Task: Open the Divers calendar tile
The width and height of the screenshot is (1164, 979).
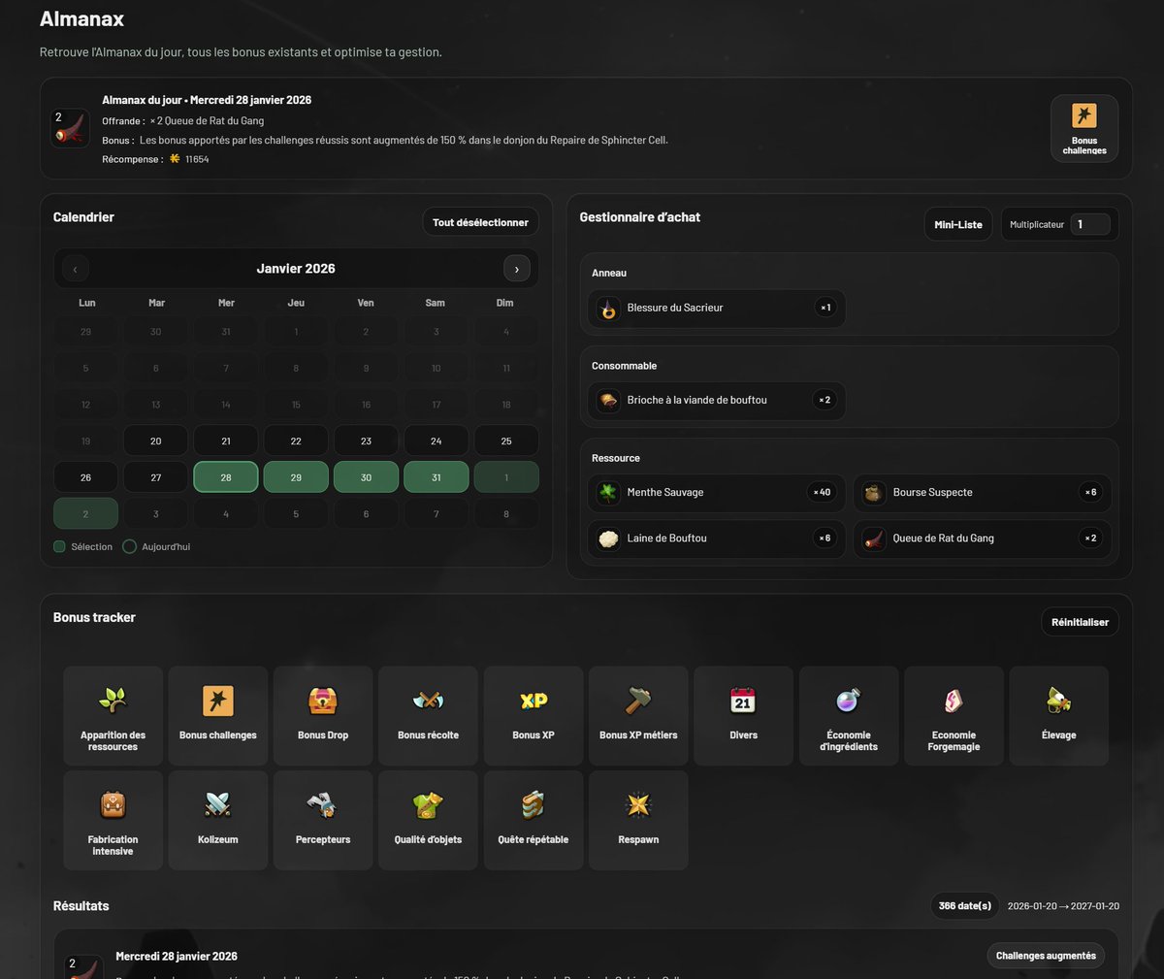Action: 744,716
